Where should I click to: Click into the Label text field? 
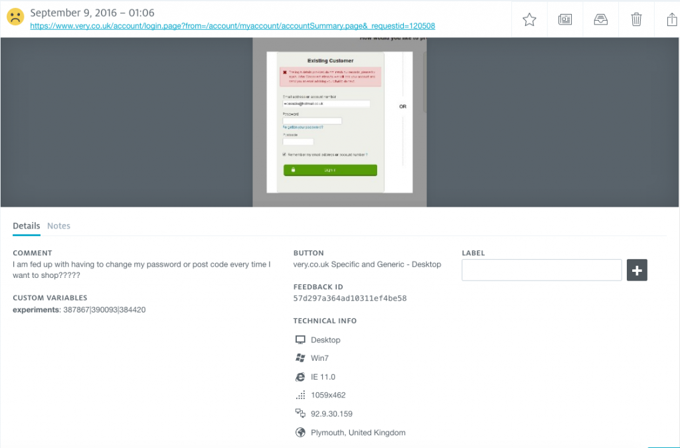click(x=541, y=270)
